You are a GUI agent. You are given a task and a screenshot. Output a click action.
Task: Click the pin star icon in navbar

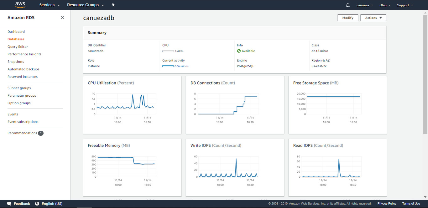point(113,5)
